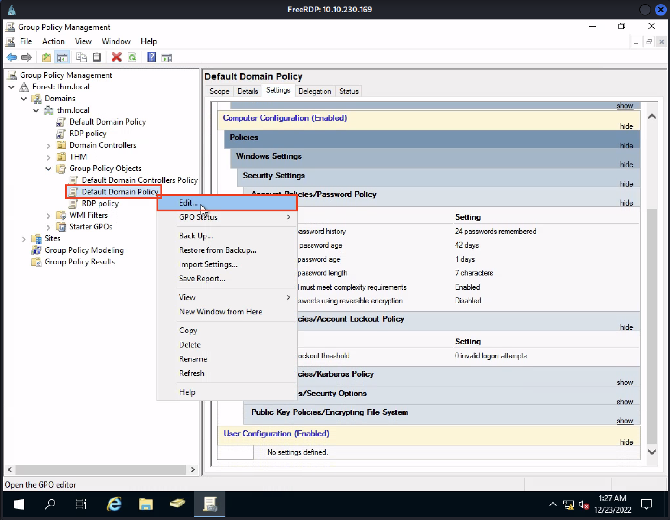Open the Window menu in menu bar

click(x=116, y=41)
